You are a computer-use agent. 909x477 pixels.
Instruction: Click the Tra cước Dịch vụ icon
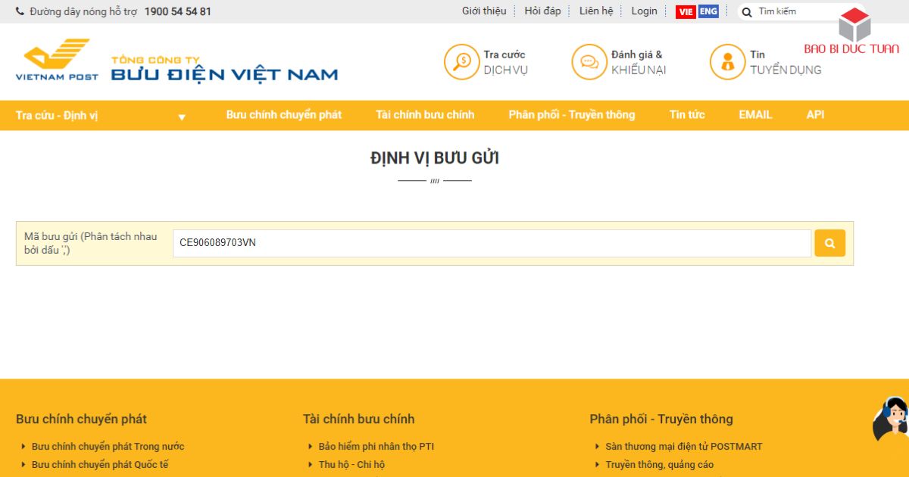tap(461, 61)
